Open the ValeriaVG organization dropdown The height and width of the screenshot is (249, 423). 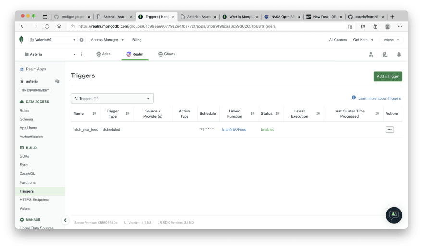[53, 40]
